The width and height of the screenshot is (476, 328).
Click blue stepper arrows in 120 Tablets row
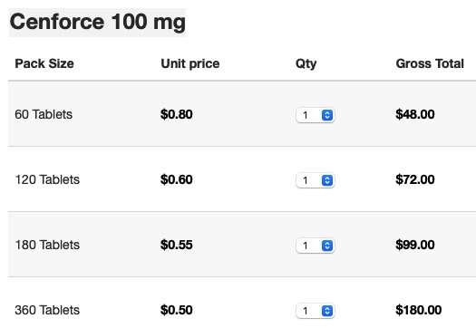(x=327, y=180)
